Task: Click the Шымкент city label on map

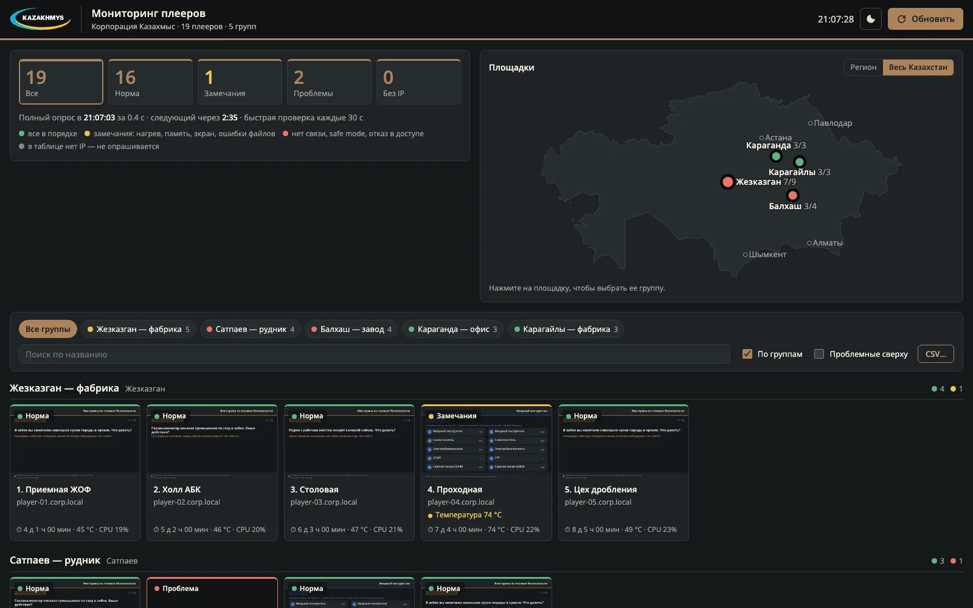Action: [767, 254]
